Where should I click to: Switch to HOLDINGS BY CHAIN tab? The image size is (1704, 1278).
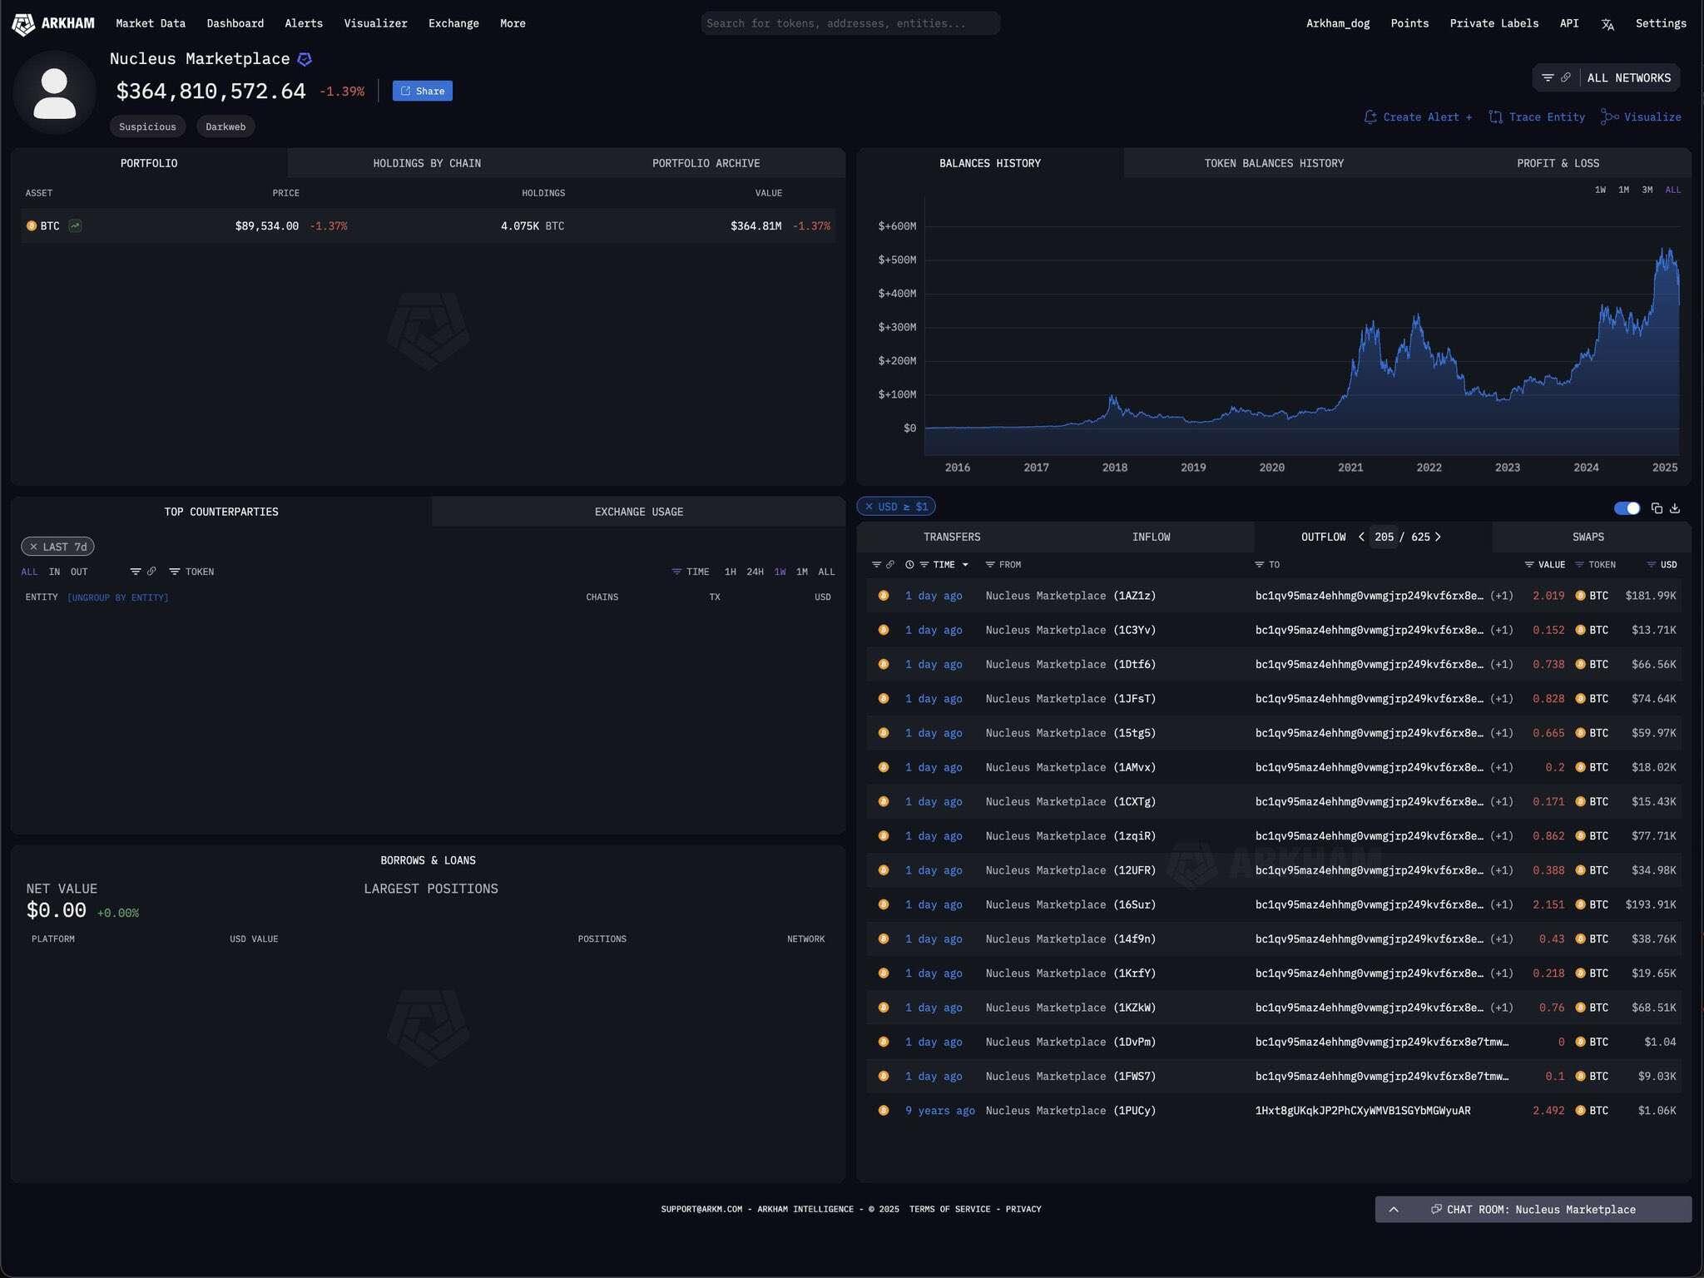(x=427, y=163)
